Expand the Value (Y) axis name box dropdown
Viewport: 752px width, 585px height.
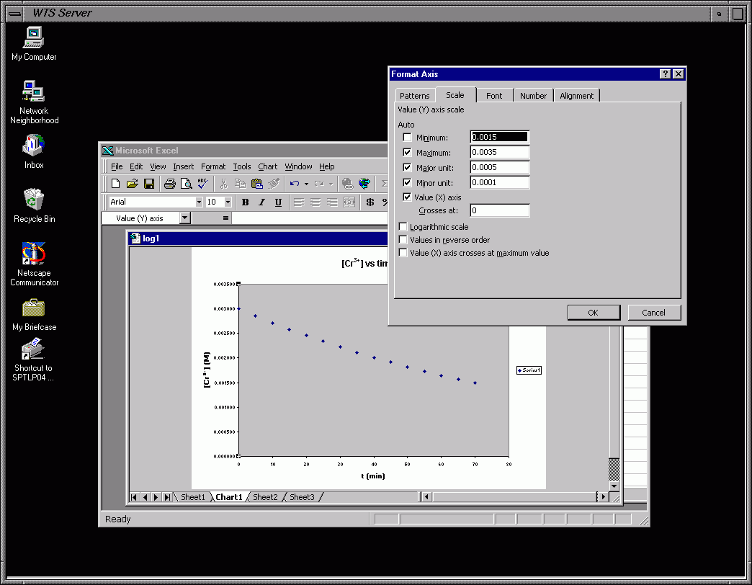tap(185, 218)
